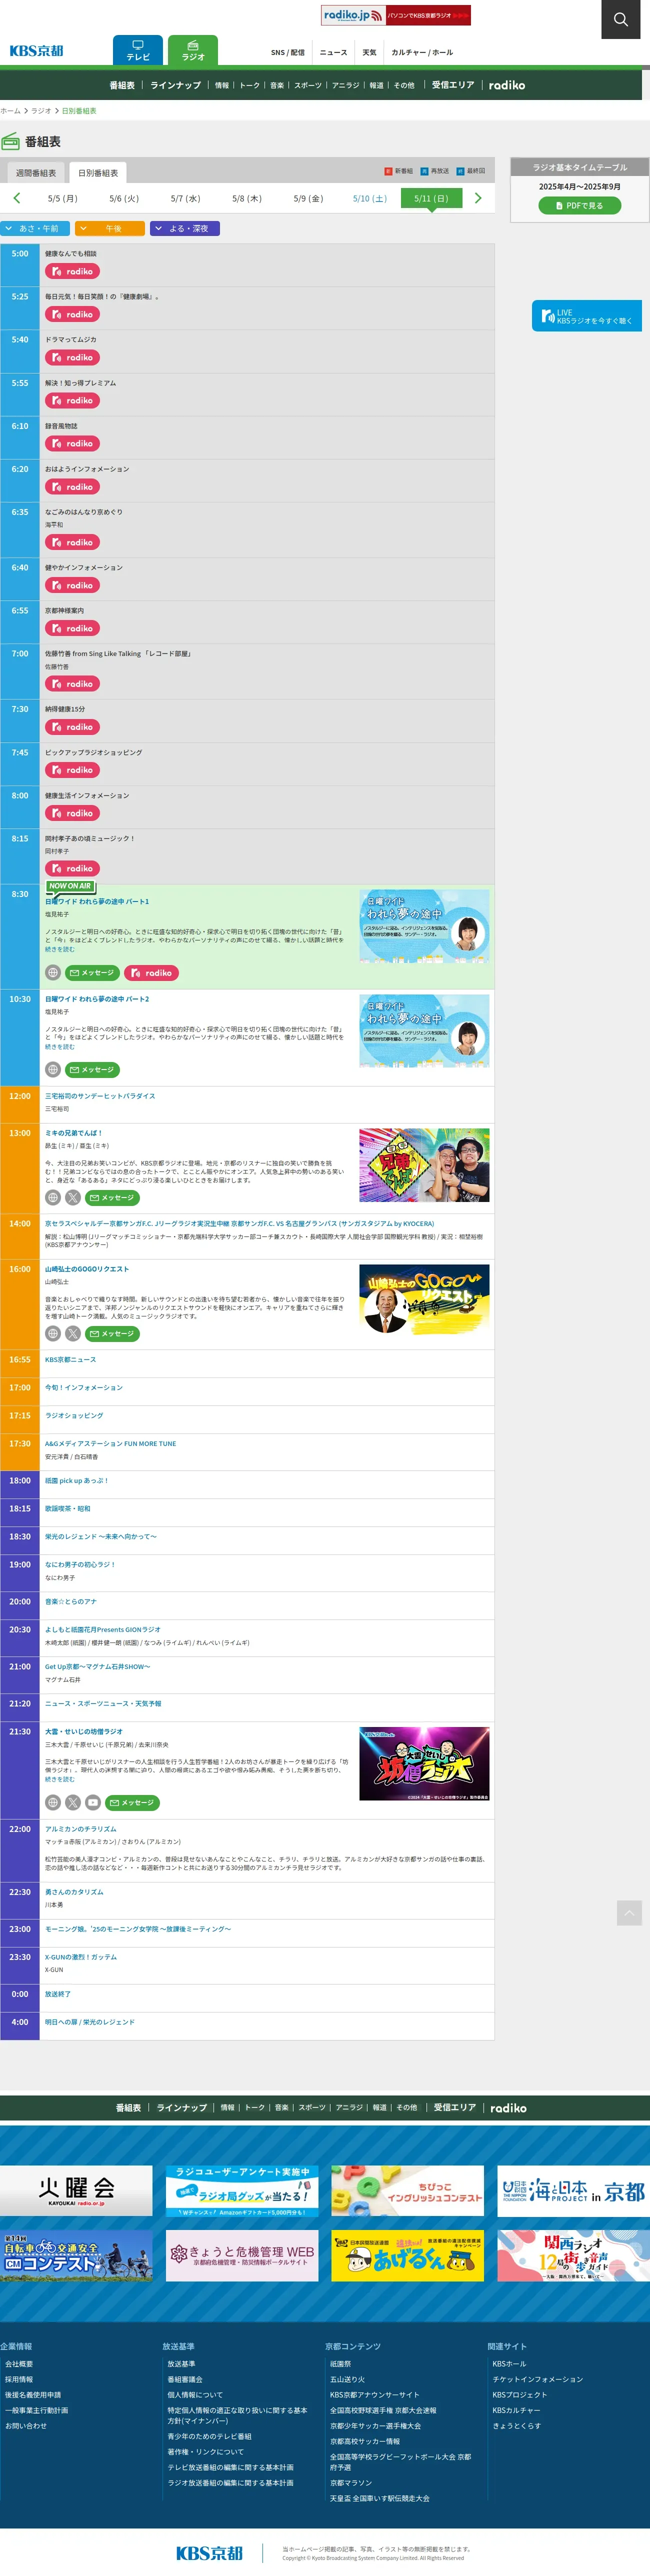Screen dimensions: 650x2576
Task: Open X icon for 大雲・せいじの坊僧ラジオ
Action: click(73, 1802)
